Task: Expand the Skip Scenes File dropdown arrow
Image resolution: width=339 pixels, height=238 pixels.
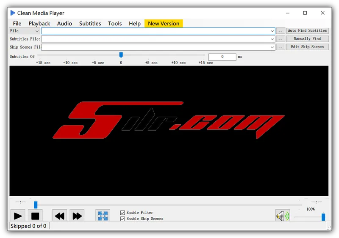Action: (x=272, y=47)
